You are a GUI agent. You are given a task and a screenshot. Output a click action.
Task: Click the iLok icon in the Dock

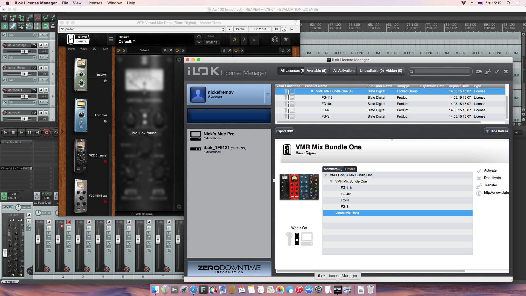coord(338,289)
